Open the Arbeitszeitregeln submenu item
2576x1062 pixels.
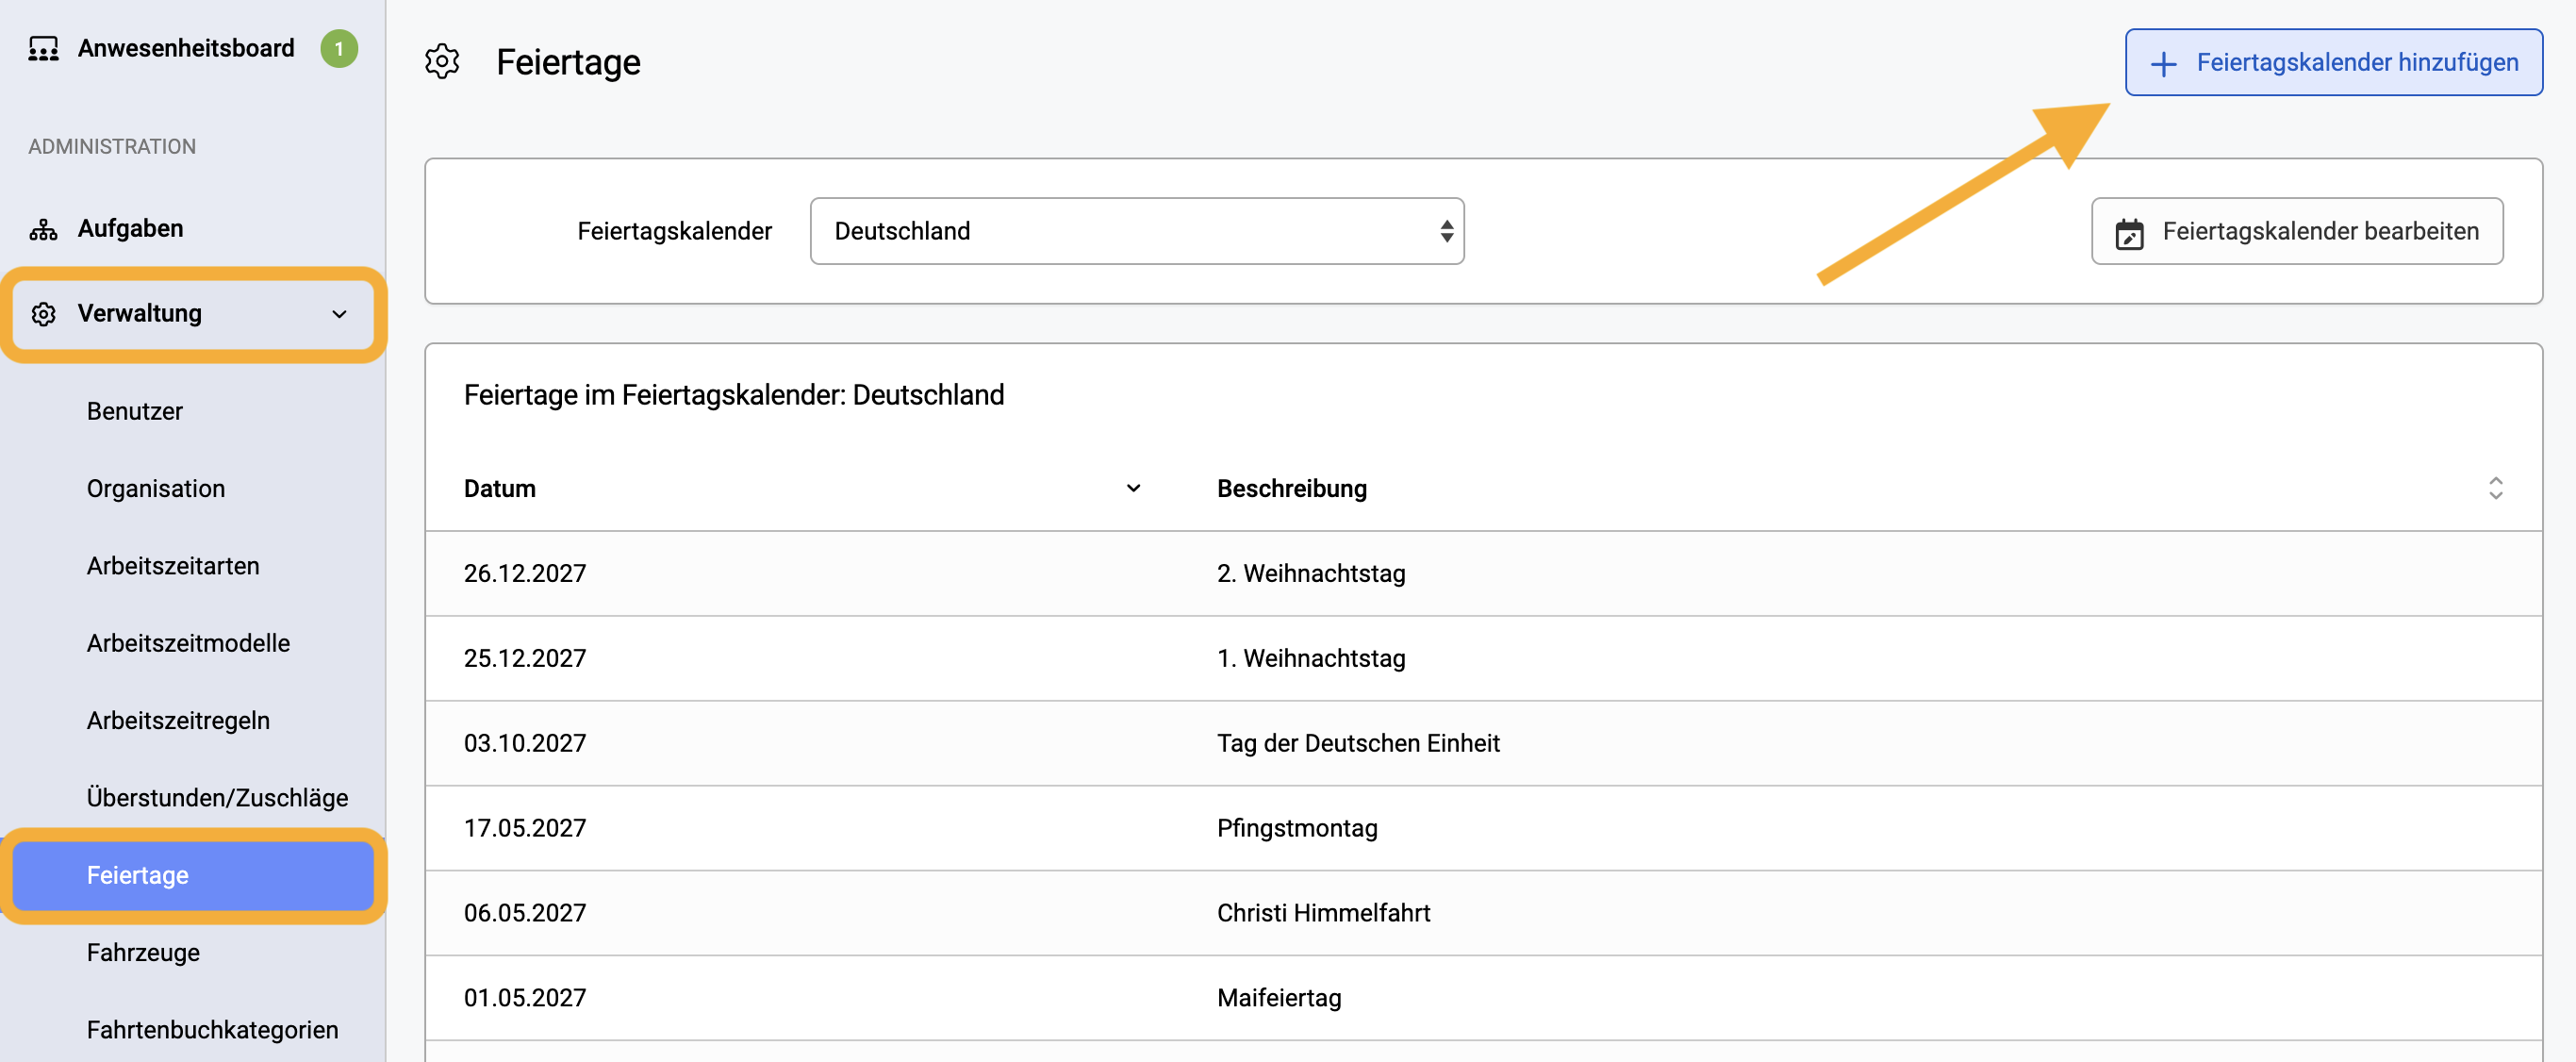[179, 720]
